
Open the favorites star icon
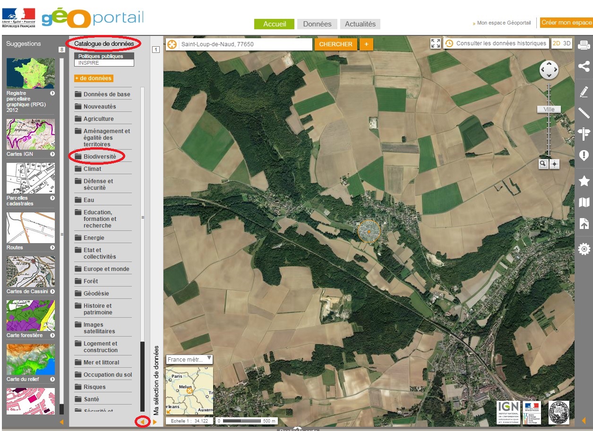click(584, 181)
